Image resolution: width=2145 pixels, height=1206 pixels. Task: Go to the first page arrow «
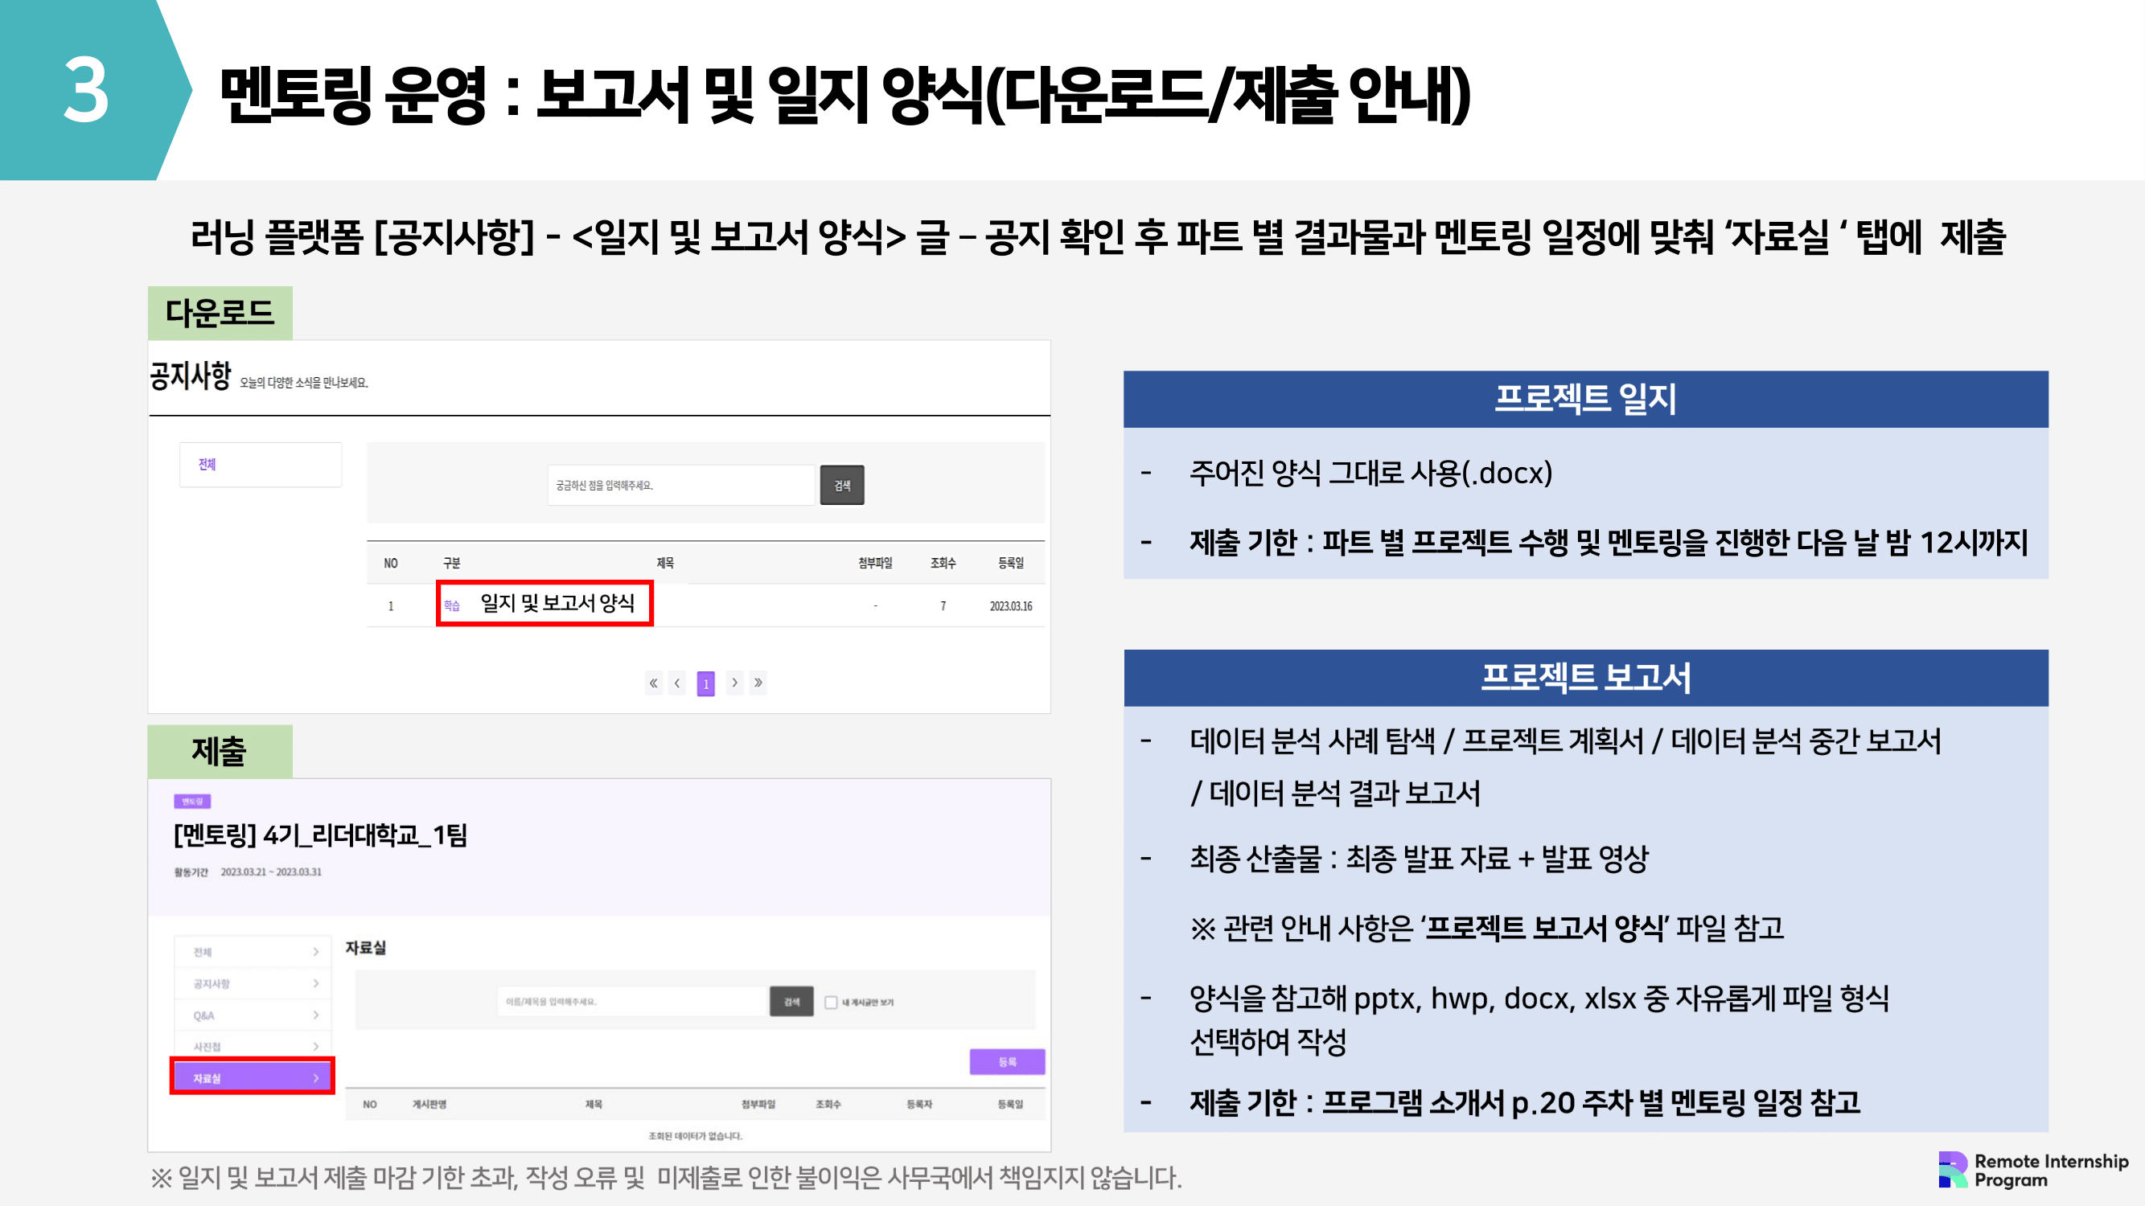click(654, 683)
